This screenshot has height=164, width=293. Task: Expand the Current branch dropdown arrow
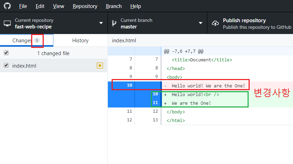200,23
